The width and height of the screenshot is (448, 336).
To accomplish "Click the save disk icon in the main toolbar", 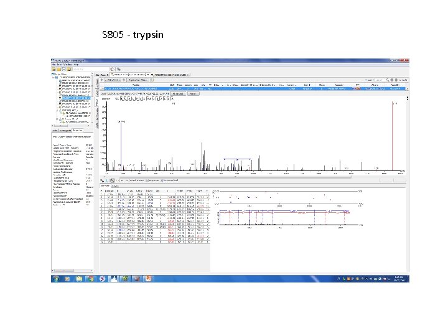I will [63, 69].
